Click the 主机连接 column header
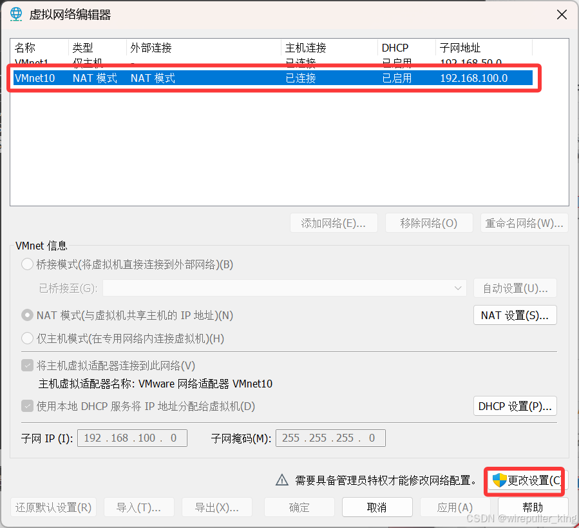This screenshot has width=579, height=528. tap(329, 48)
